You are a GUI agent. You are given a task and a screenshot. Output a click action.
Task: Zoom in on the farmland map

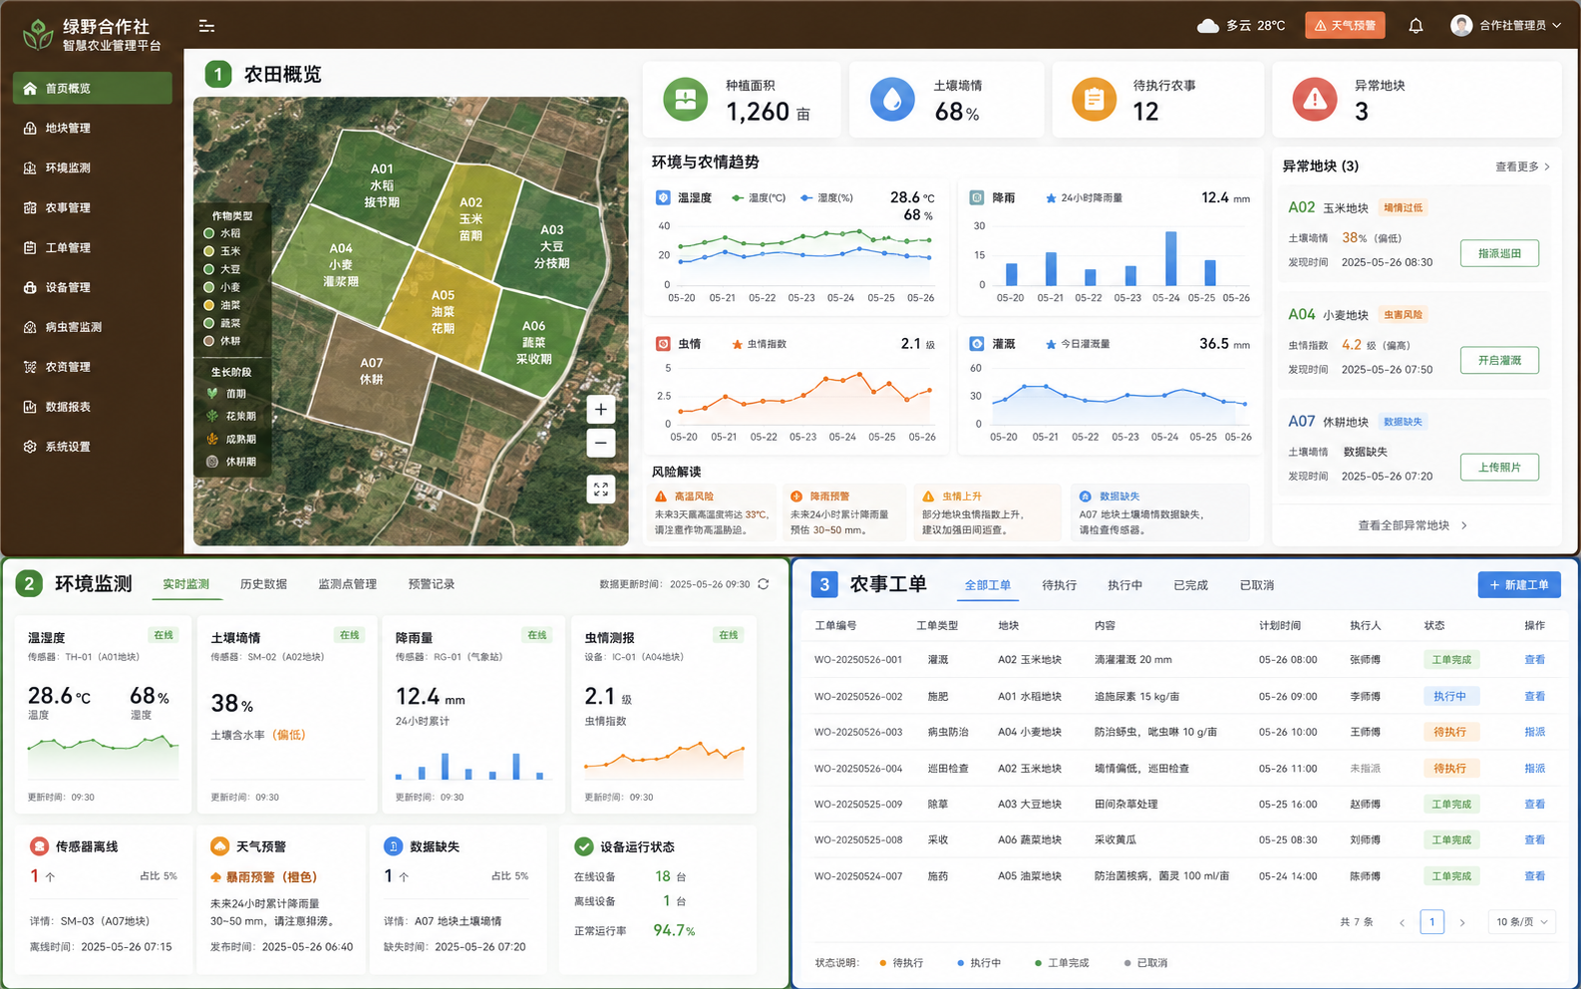(x=601, y=409)
